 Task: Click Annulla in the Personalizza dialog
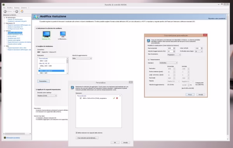[x=125, y=143]
